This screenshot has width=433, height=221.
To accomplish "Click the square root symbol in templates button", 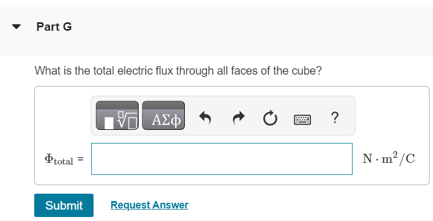I will coord(128,121).
